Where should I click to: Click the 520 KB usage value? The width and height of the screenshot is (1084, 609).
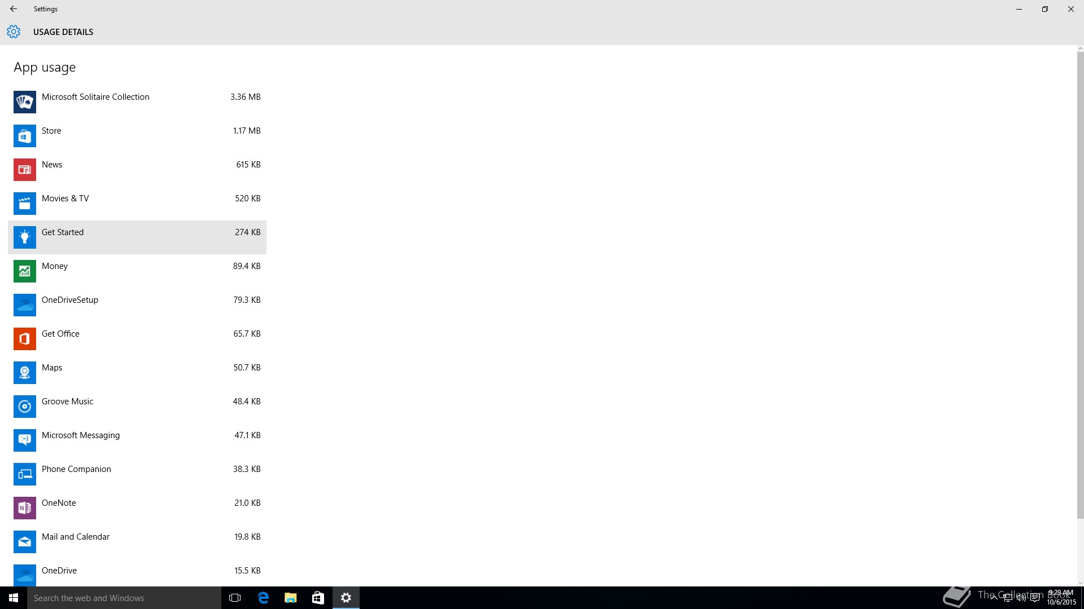pos(248,198)
